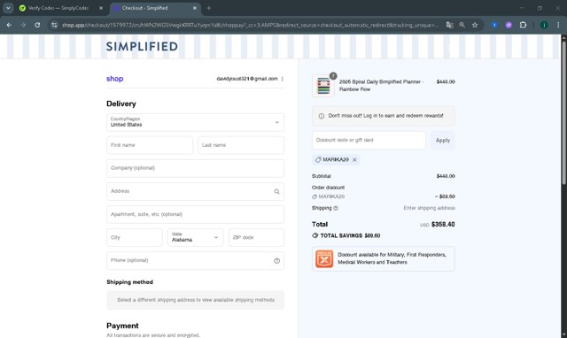Click the City field
567x338 pixels.
coord(135,238)
